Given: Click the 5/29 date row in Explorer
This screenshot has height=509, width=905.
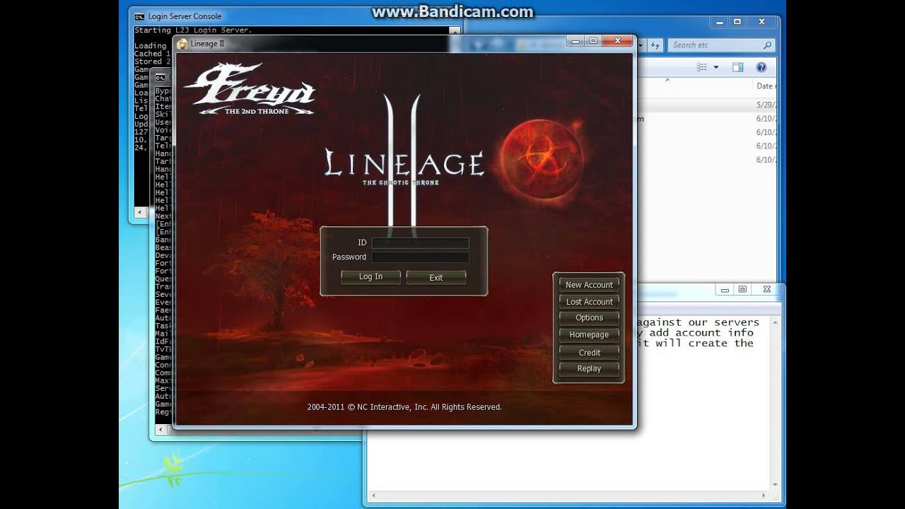Looking at the screenshot, I should 766,104.
